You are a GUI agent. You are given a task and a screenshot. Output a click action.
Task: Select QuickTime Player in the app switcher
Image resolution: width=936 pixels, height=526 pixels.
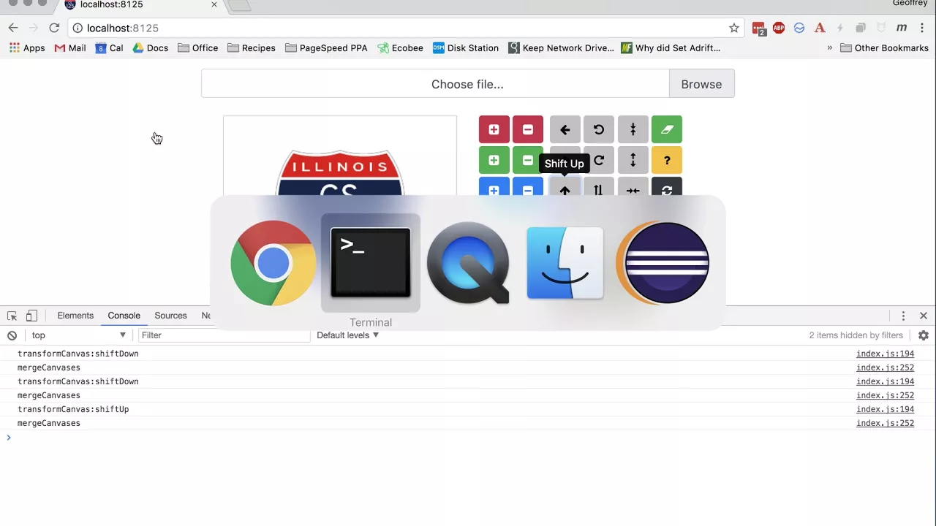click(x=468, y=263)
